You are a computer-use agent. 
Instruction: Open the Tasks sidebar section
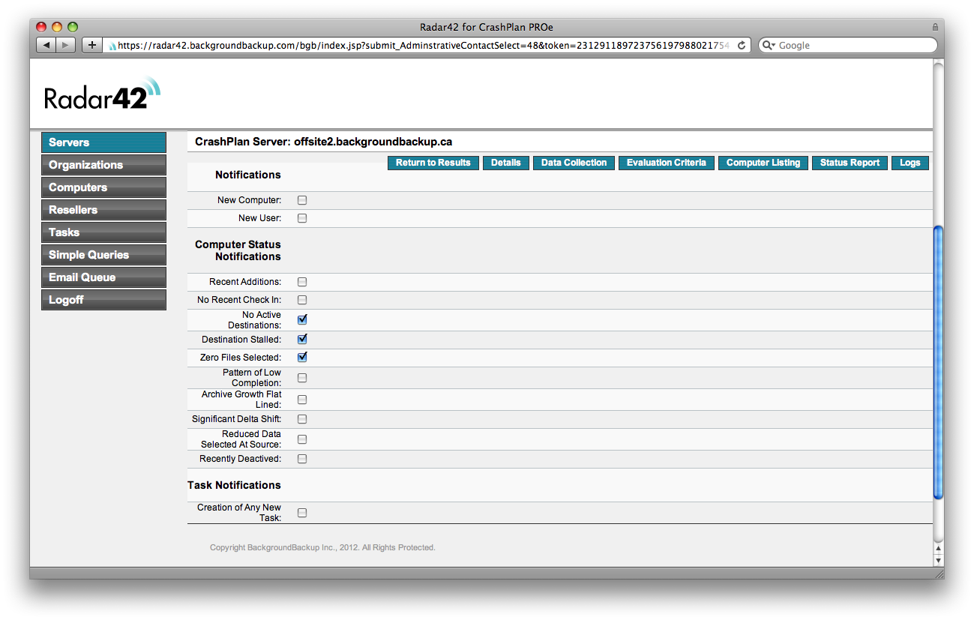(103, 232)
